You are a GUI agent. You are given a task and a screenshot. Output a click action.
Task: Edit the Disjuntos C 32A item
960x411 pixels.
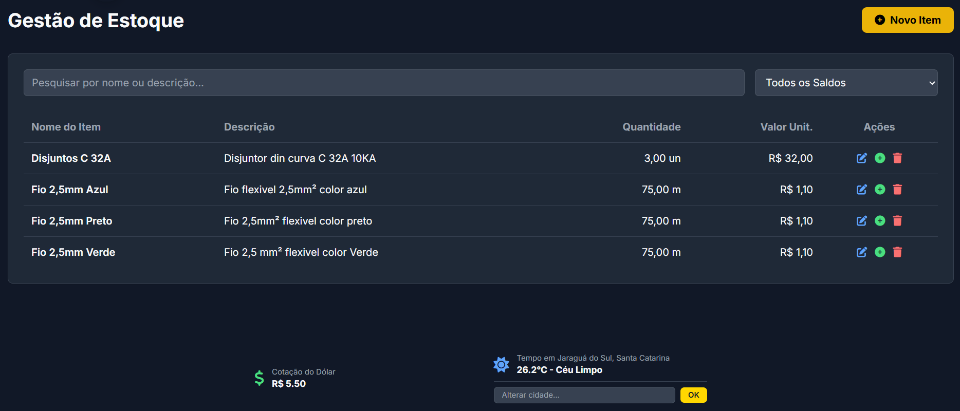862,158
